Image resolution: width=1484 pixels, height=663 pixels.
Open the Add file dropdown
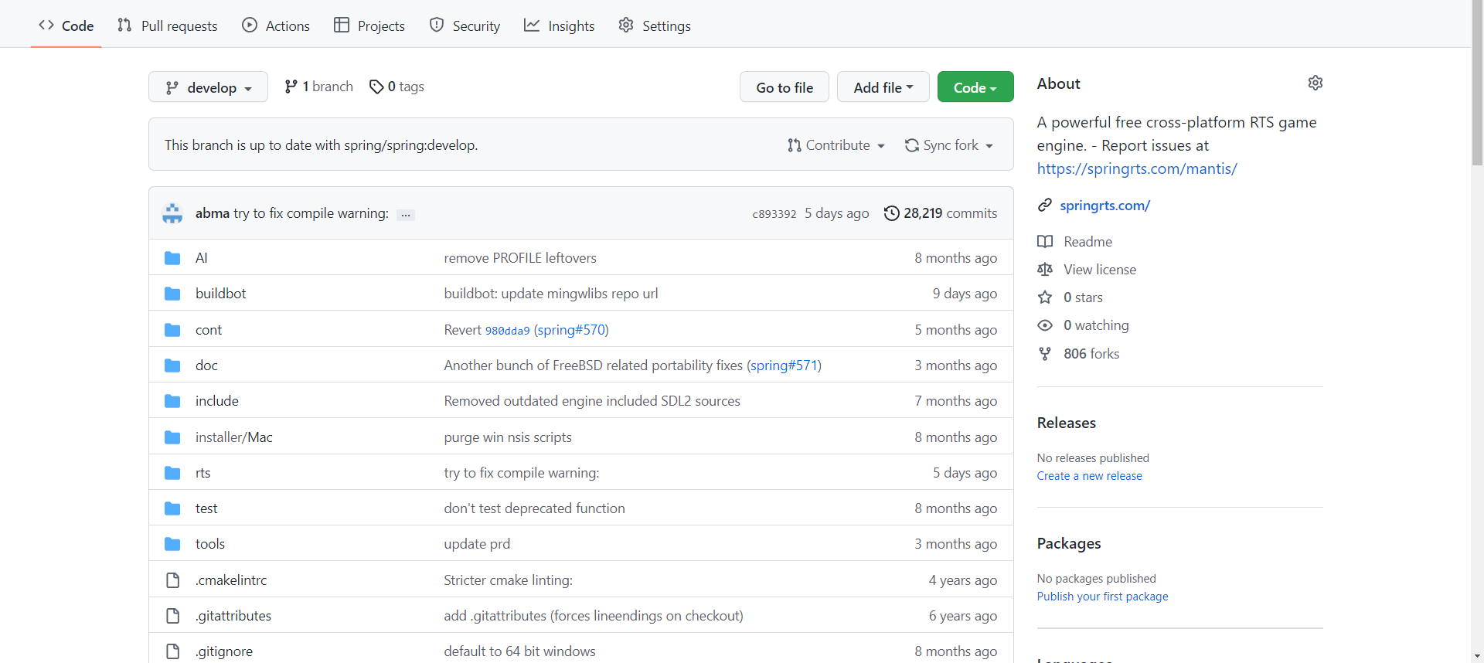click(x=883, y=87)
